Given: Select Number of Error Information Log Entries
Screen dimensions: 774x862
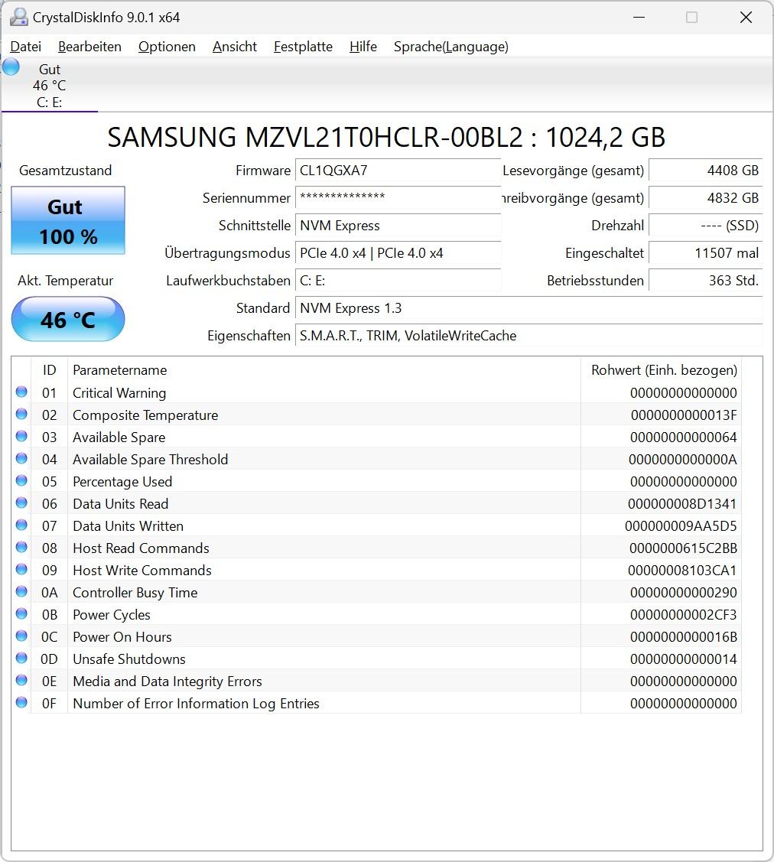Looking at the screenshot, I should coord(196,703).
